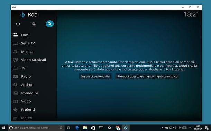Screen dimensions: 211x131
Task: Click the battery tray icon
Action: (167, 128)
